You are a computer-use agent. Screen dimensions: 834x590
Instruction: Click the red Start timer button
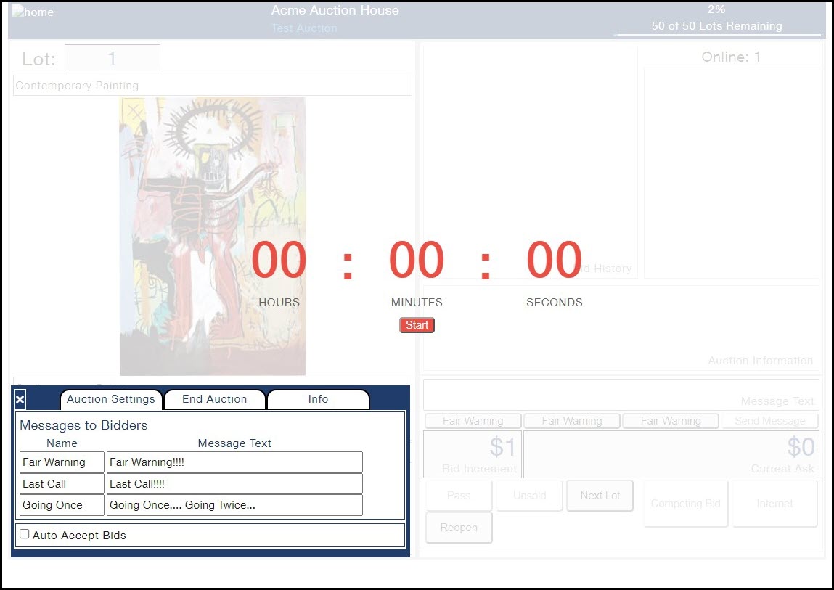(417, 325)
